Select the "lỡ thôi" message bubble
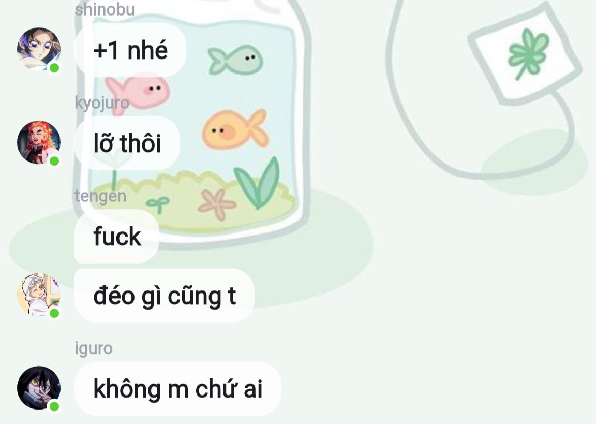The image size is (596, 424). pos(127,143)
